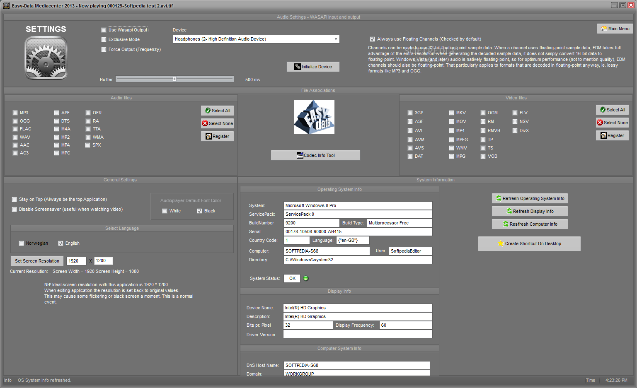Choose Select None for audio files
The width and height of the screenshot is (637, 388).
[217, 123]
